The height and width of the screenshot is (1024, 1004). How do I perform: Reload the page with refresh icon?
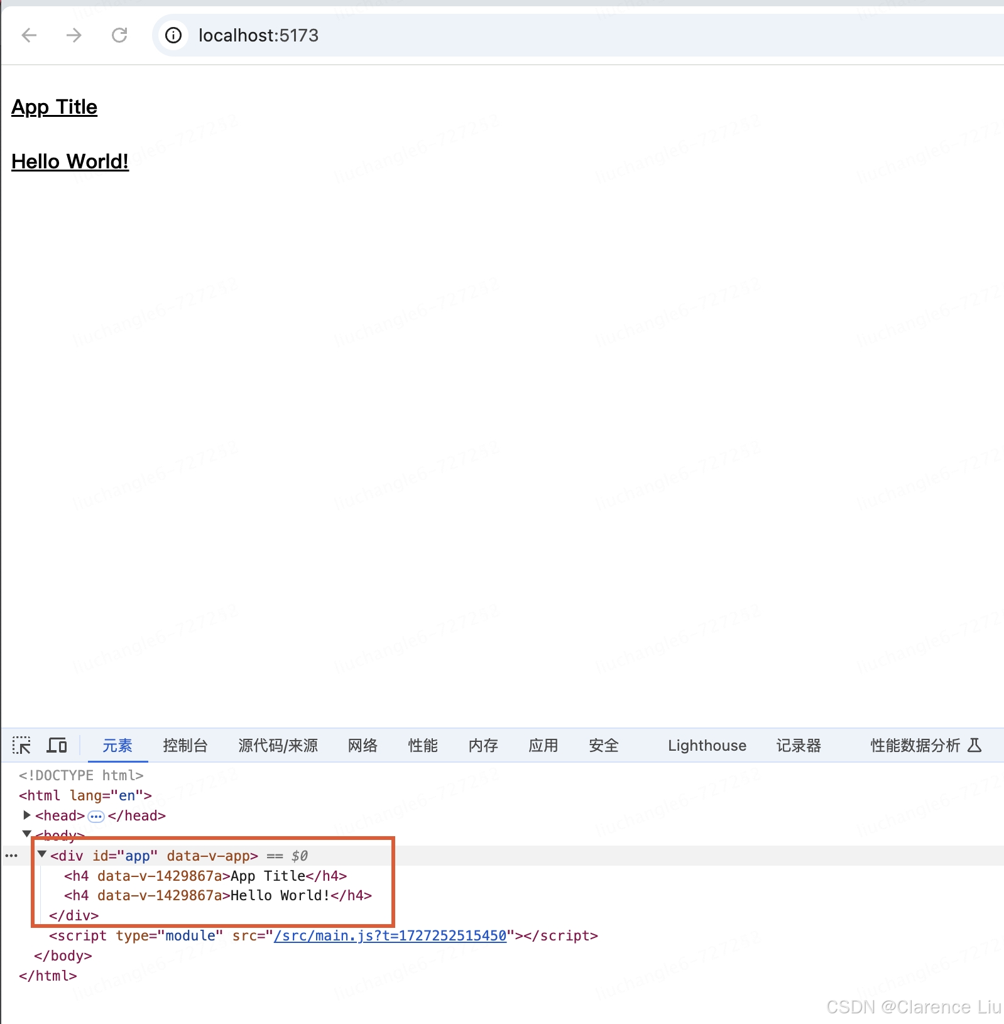pos(119,35)
